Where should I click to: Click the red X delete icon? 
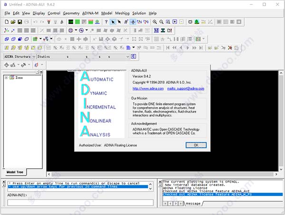tap(230, 48)
